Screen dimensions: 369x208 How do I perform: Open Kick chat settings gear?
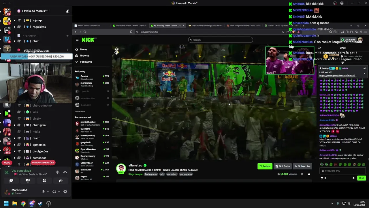point(353,178)
